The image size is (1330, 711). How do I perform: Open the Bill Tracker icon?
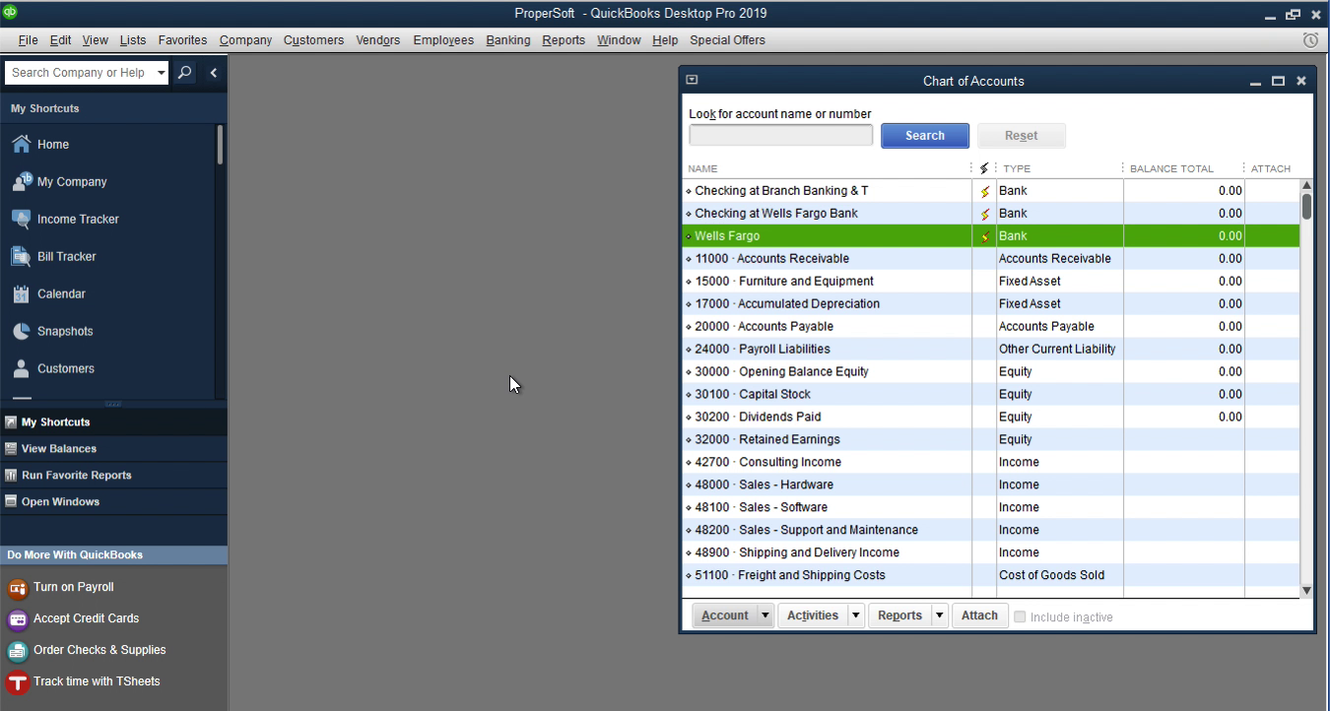pos(21,256)
